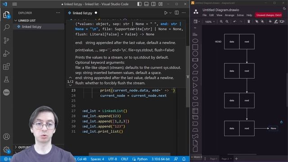Select the ellipse shape in draw.io palette

pyautogui.click(x=195, y=41)
